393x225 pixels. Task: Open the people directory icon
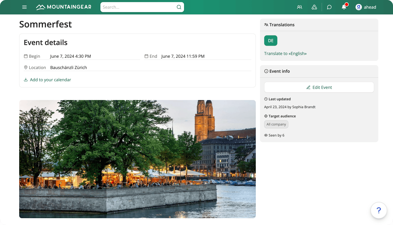[x=300, y=7]
